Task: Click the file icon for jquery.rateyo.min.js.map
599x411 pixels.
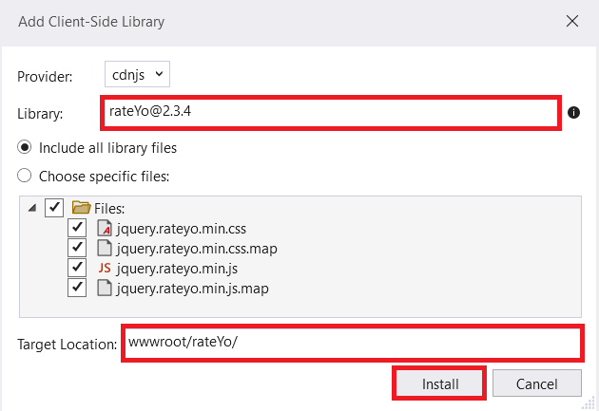Action: point(105,288)
